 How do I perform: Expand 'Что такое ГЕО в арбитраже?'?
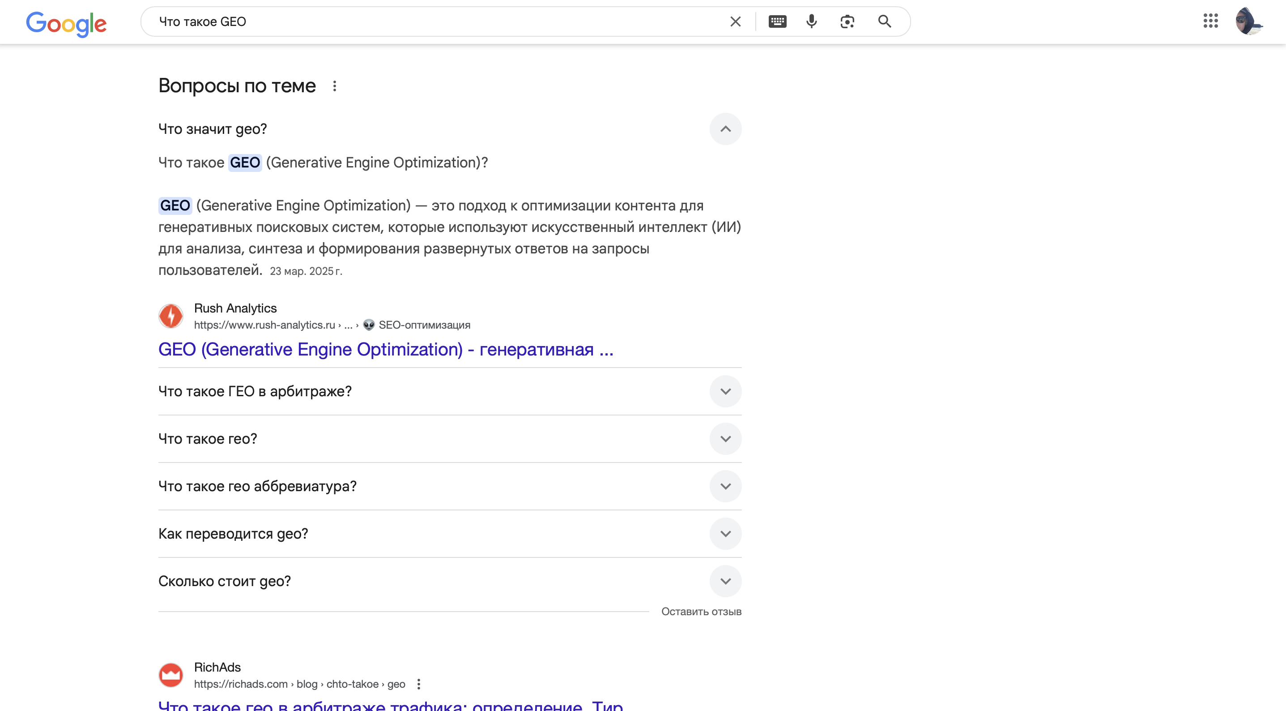pyautogui.click(x=725, y=391)
